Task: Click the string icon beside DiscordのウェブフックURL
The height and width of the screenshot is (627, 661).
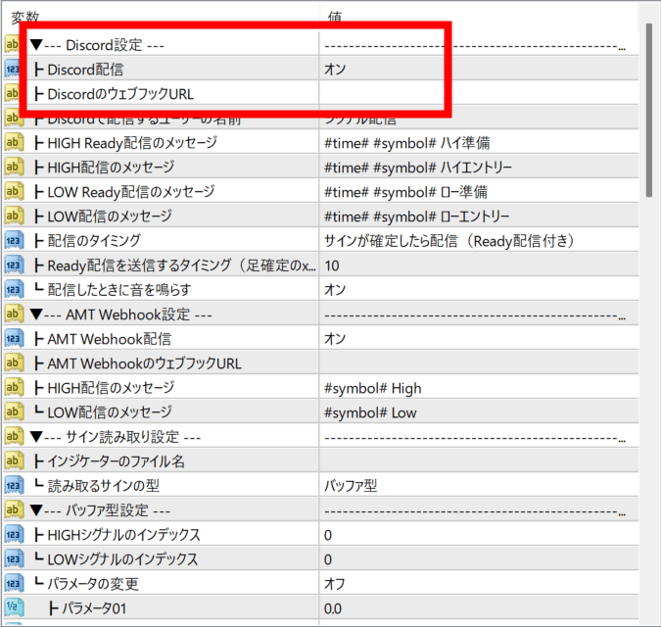Action: point(12,93)
